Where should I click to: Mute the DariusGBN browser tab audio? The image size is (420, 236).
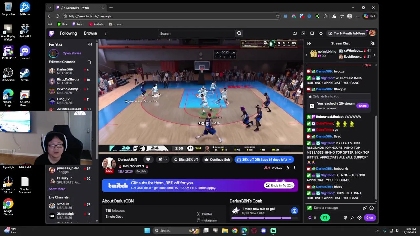point(63,8)
